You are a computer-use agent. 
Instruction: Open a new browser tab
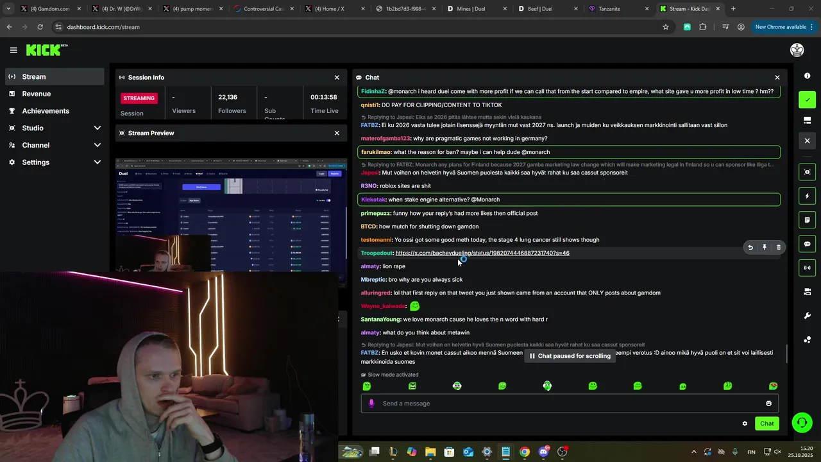coord(733,9)
